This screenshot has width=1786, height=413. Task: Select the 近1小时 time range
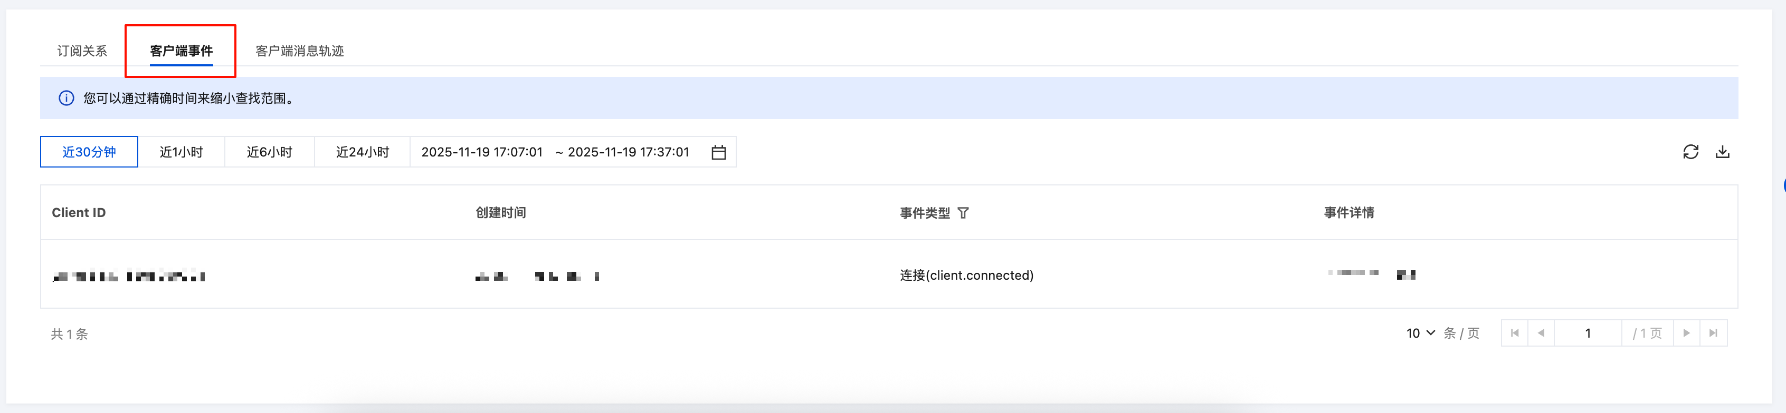(x=181, y=152)
